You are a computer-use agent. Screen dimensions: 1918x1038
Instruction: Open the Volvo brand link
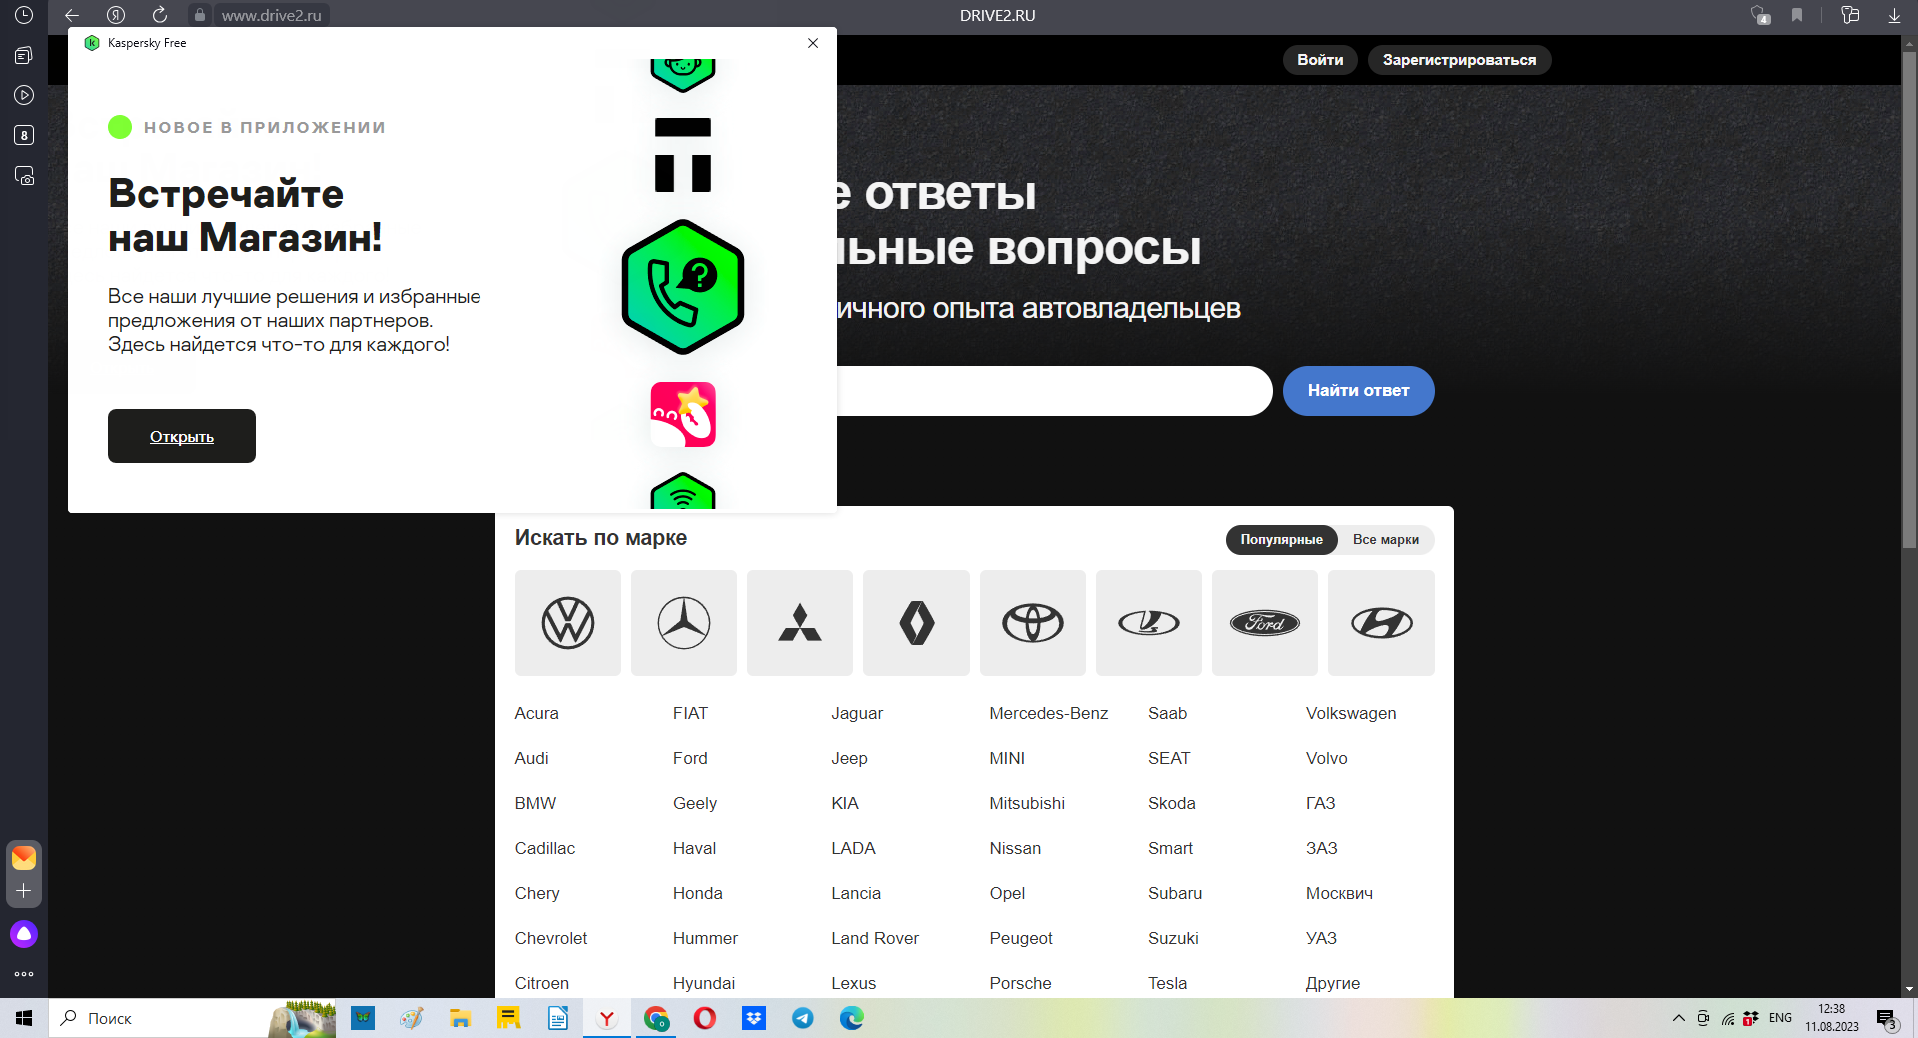1327,758
